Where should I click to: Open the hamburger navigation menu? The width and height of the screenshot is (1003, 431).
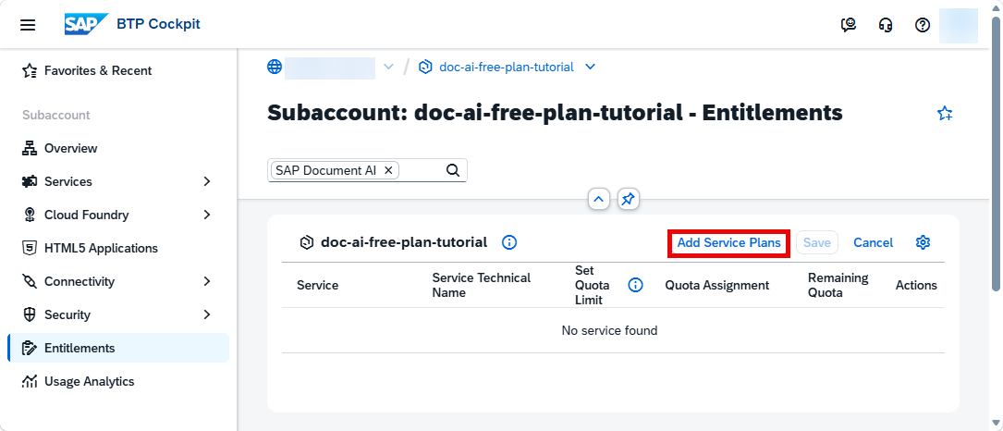tap(28, 25)
